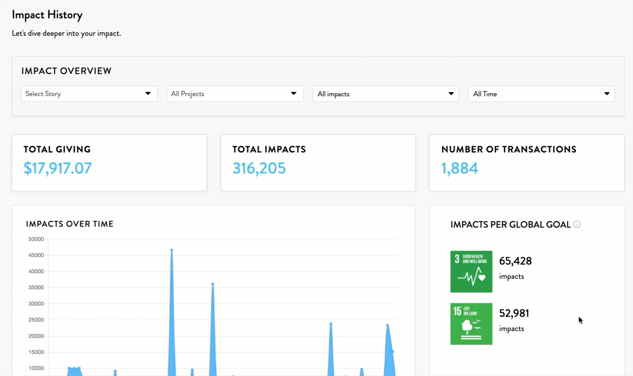Open the All impacts dropdown
The image size is (633, 376).
(386, 94)
